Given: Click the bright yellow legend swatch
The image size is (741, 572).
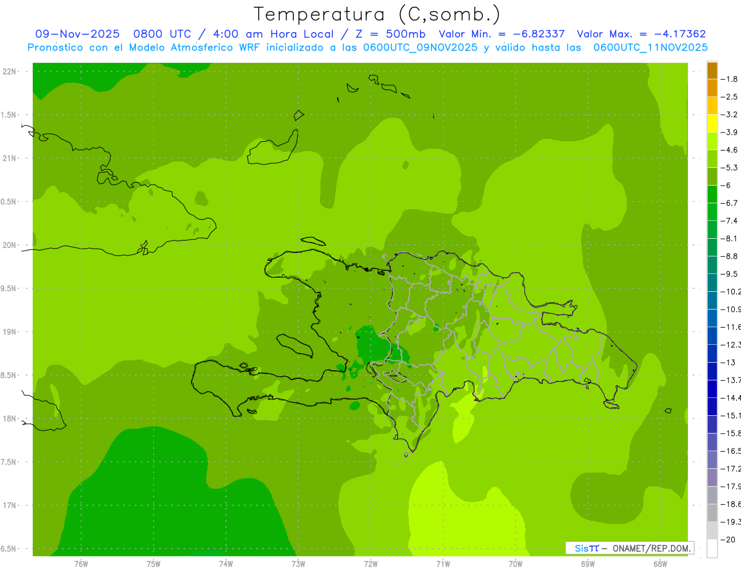Looking at the screenshot, I should 712,123.
